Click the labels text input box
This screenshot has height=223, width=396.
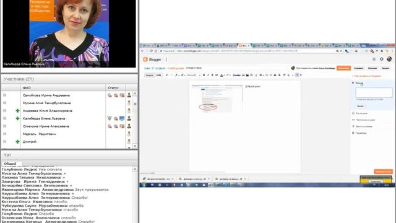coord(374,92)
